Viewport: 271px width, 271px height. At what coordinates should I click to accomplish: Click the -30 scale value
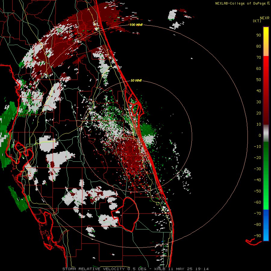coord(257,169)
